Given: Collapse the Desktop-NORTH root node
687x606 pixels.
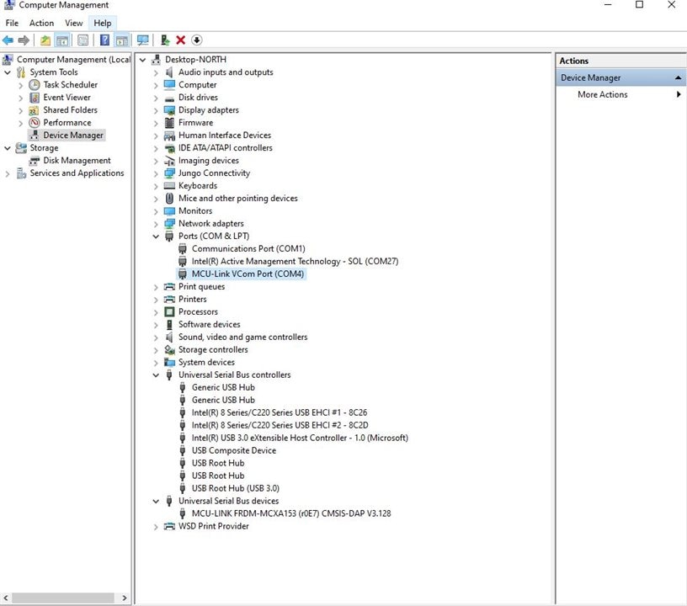Looking at the screenshot, I should [143, 60].
